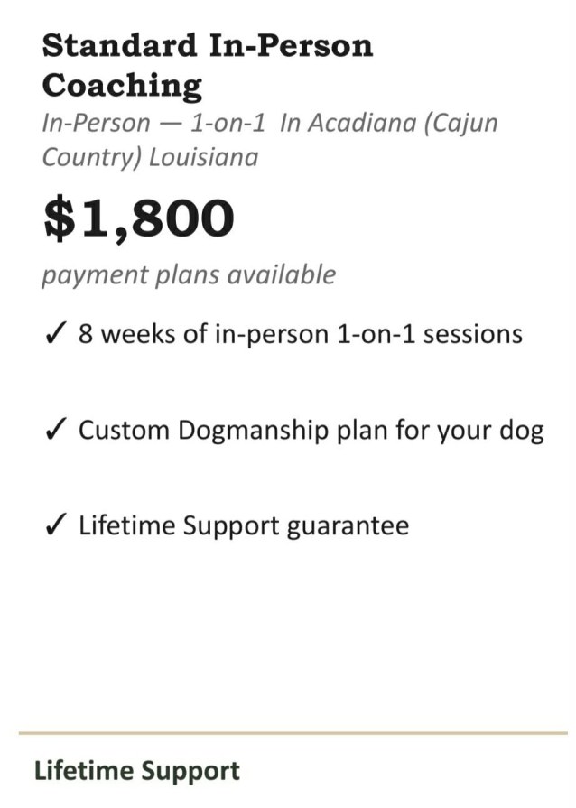
Task: Click the Lifetime Support guarantee feature text
Action: [x=244, y=526]
